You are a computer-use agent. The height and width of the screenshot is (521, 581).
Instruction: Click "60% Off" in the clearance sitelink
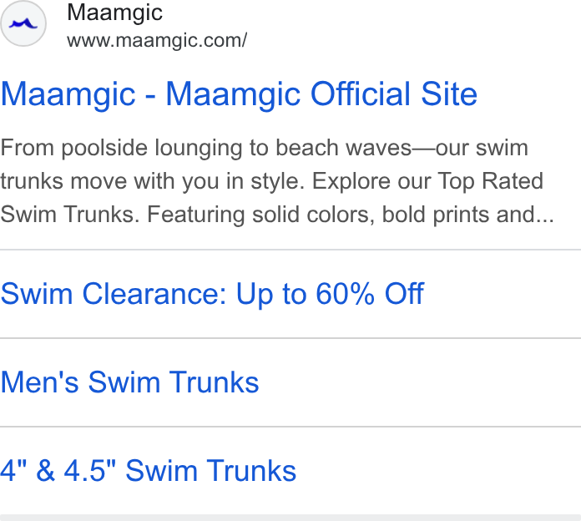tap(370, 294)
